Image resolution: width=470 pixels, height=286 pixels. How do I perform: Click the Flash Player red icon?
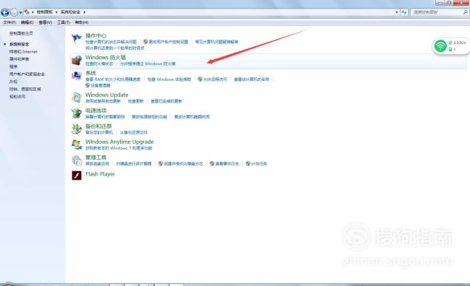[77, 175]
